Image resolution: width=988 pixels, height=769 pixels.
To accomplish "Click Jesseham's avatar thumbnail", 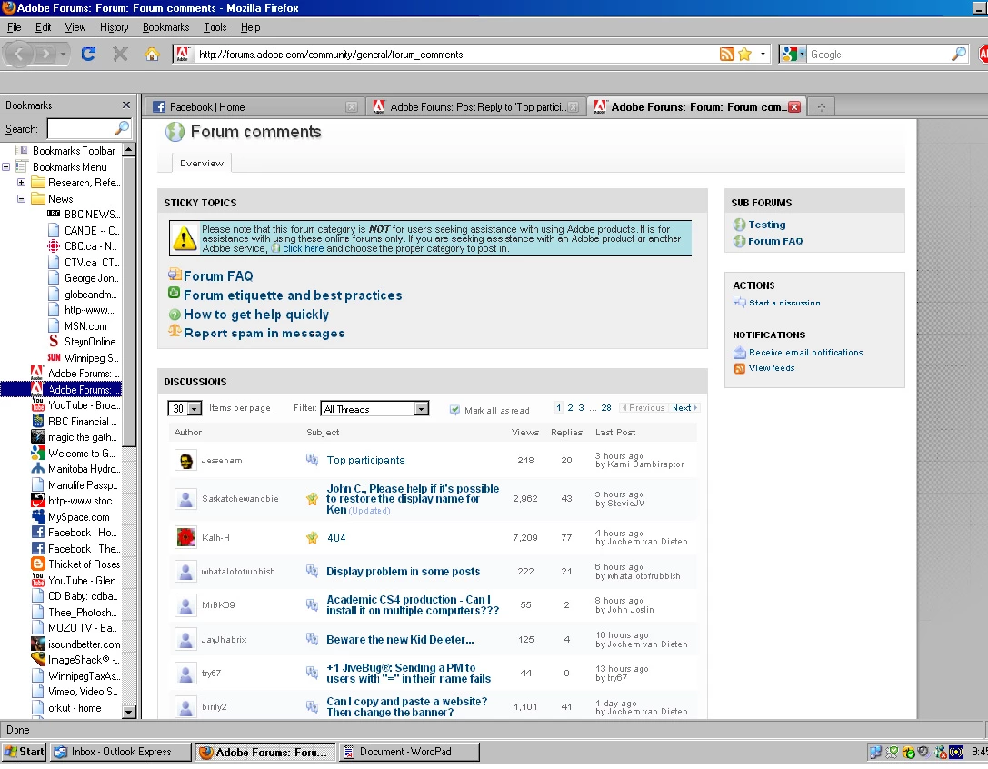I will coord(185,460).
